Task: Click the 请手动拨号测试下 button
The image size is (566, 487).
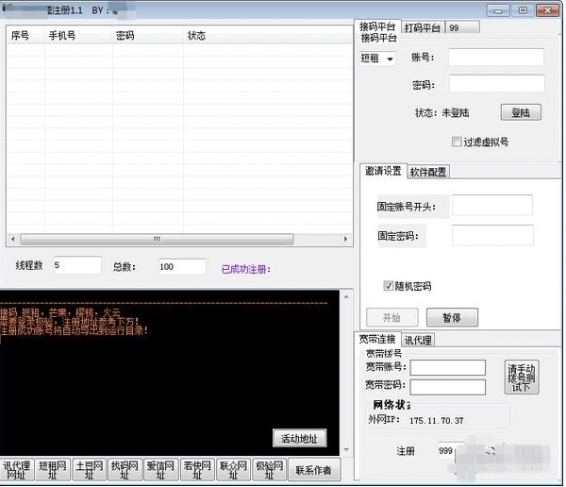Action: (x=522, y=377)
